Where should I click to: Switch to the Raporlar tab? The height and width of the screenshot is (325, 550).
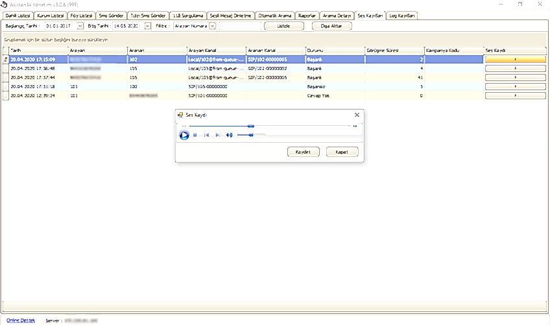point(307,15)
